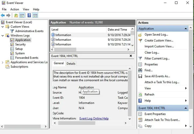Image resolution: width=194 pixels, height=134 pixels.
Task: Toggle the Show/Hide Action Pane toolbar button
Action: (35, 15)
